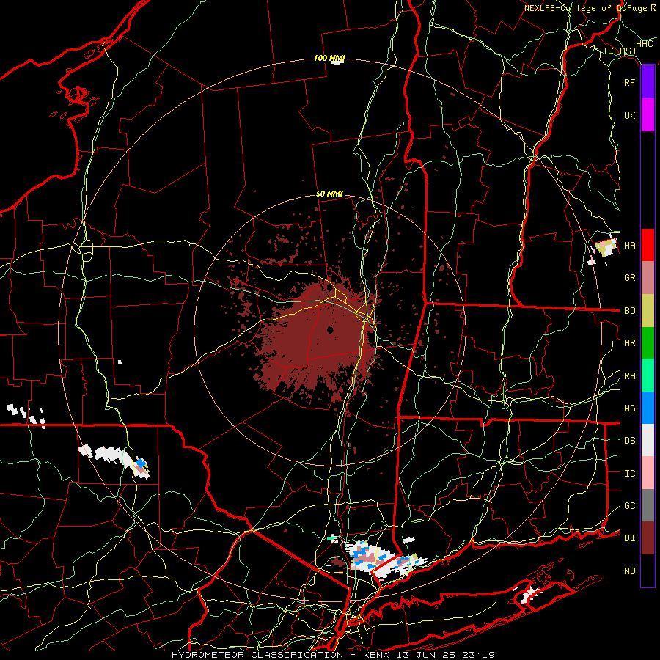Click the HA legend label text
The image size is (660, 660).
[630, 246]
